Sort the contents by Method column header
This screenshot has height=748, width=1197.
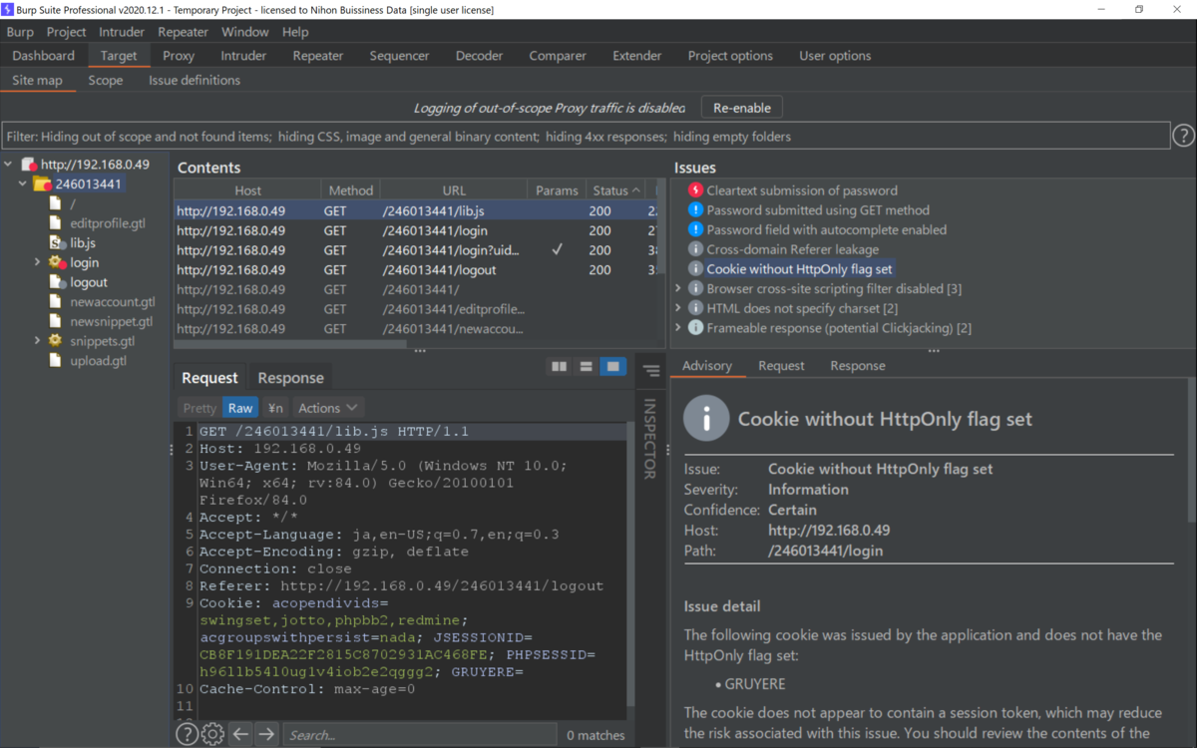350,190
